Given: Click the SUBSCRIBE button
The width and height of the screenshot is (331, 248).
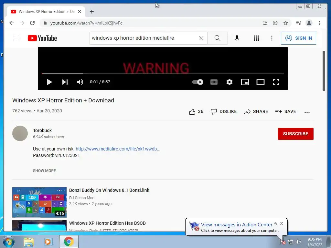Looking at the screenshot, I should pos(295,134).
